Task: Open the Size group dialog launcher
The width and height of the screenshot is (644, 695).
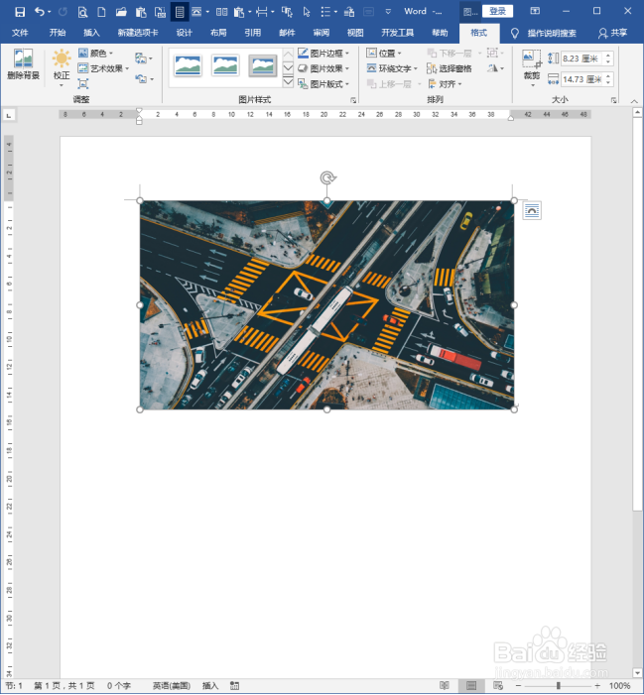Action: [614, 100]
